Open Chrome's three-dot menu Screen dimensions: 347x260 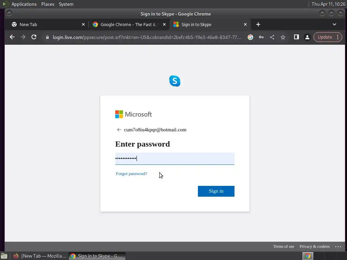coord(338,37)
